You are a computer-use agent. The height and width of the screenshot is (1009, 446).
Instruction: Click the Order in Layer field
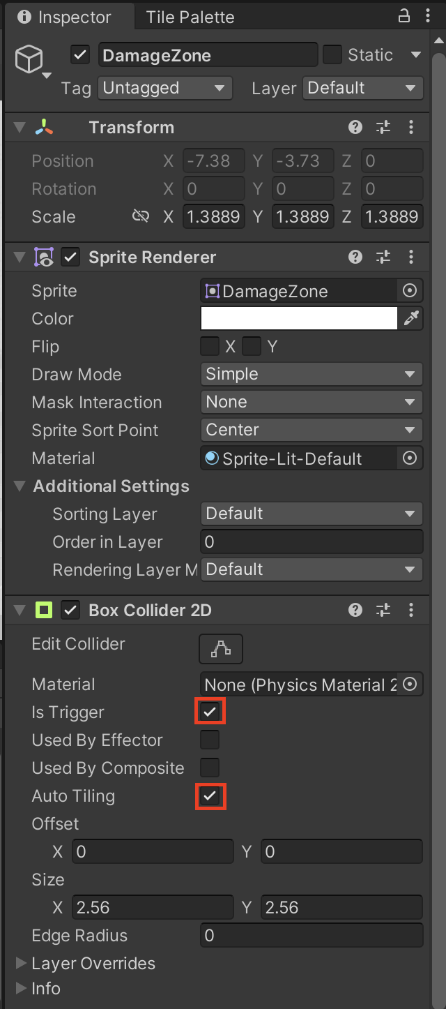(311, 542)
